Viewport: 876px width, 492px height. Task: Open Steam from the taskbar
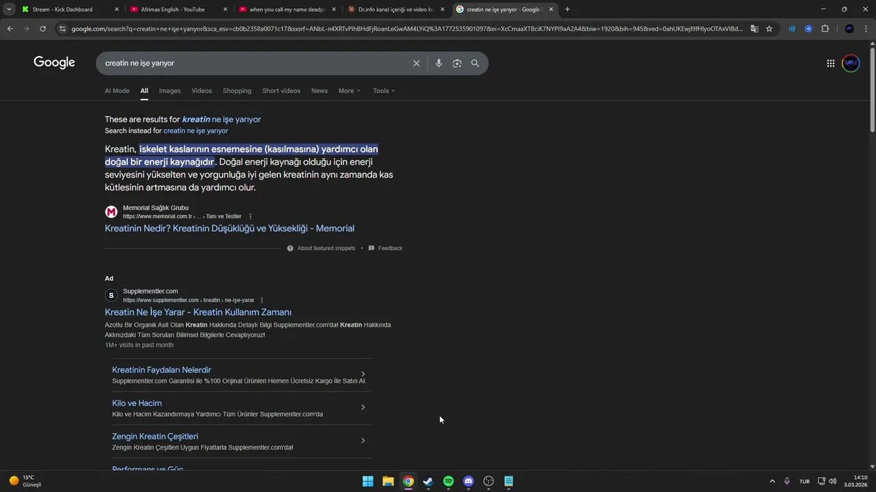428,481
